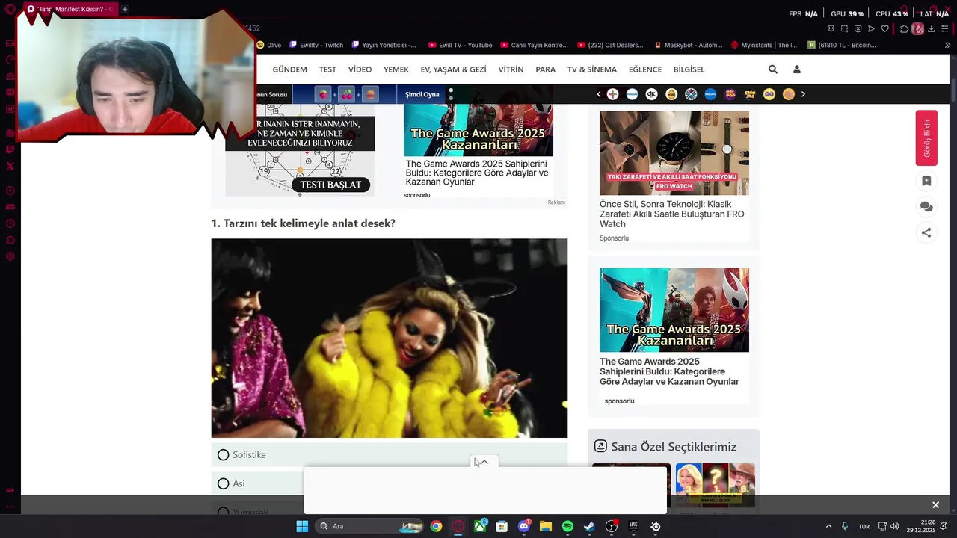This screenshot has height=538, width=957.
Task: Open OBS Studio taskbar icon
Action: (x=612, y=526)
